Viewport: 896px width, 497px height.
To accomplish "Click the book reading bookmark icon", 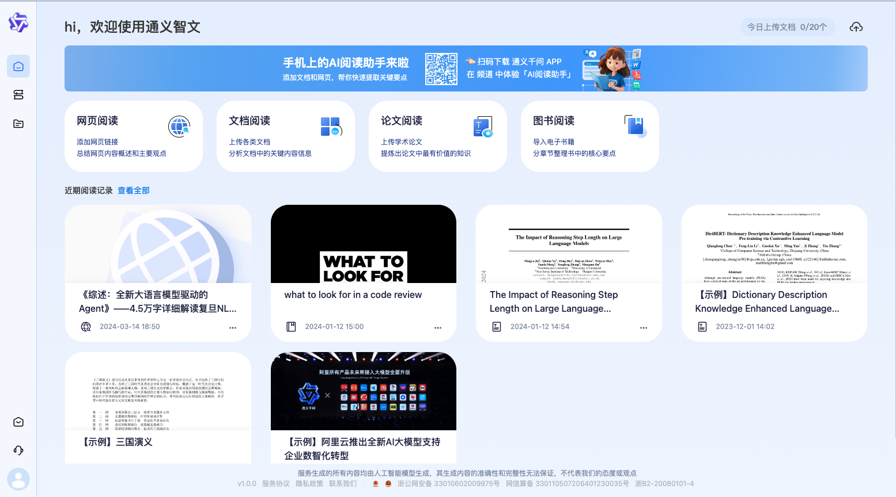I will pos(636,126).
